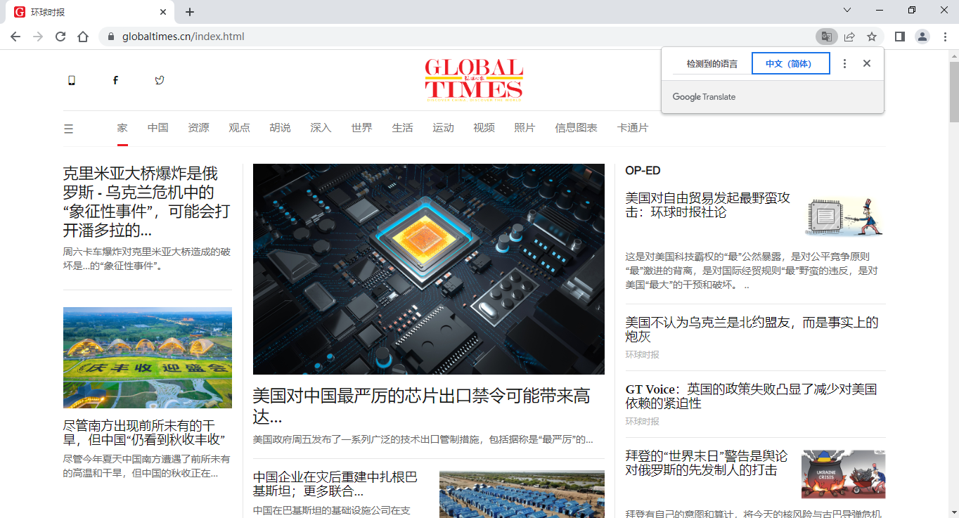Open the 美国对自由贸易发起最野蛮攻击 editorial
This screenshot has height=518, width=959.
click(708, 205)
